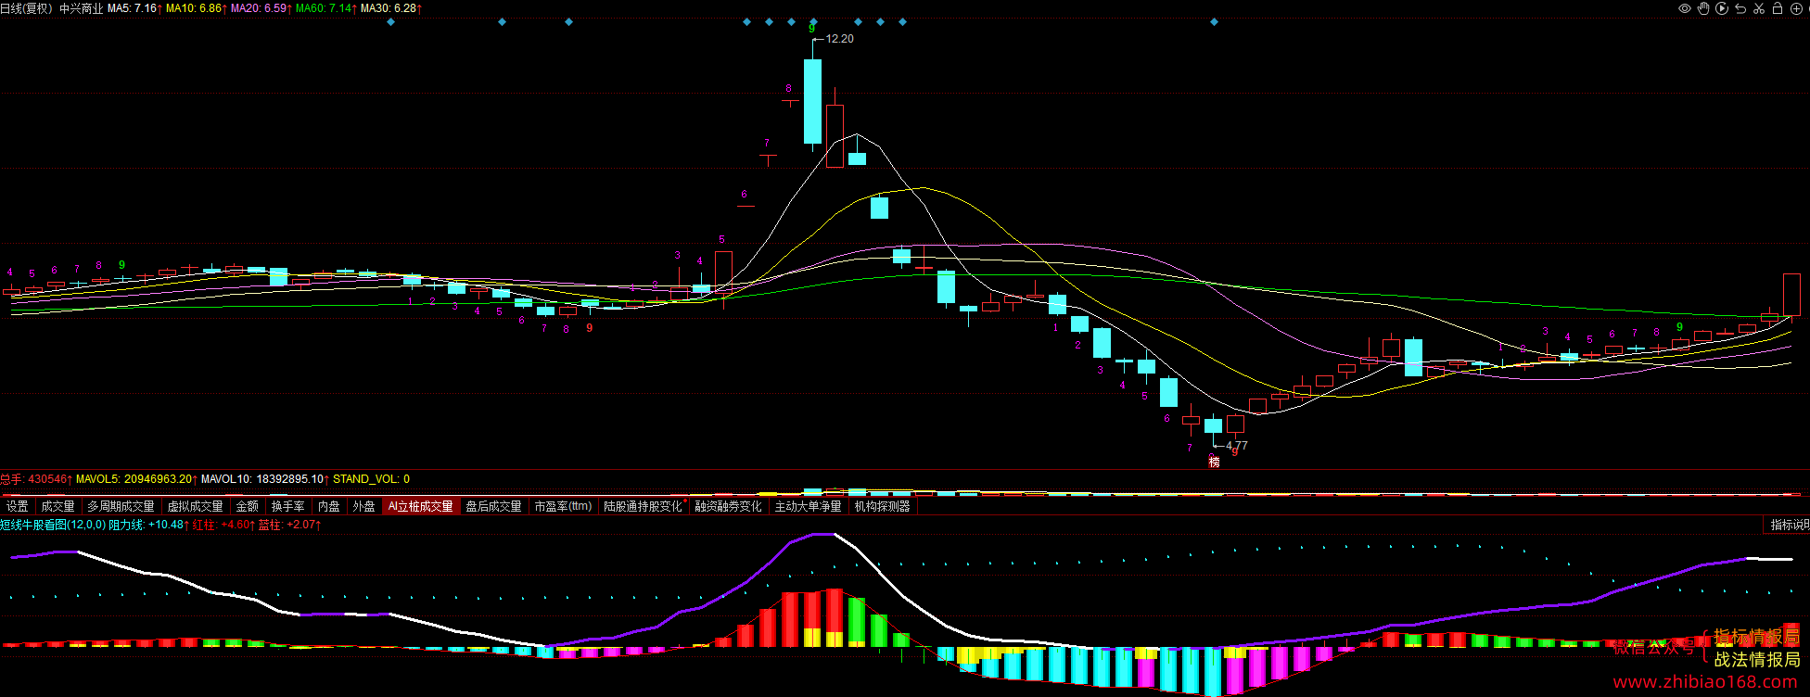
Task: Open the 内盘 indicator tab
Action: point(329,506)
